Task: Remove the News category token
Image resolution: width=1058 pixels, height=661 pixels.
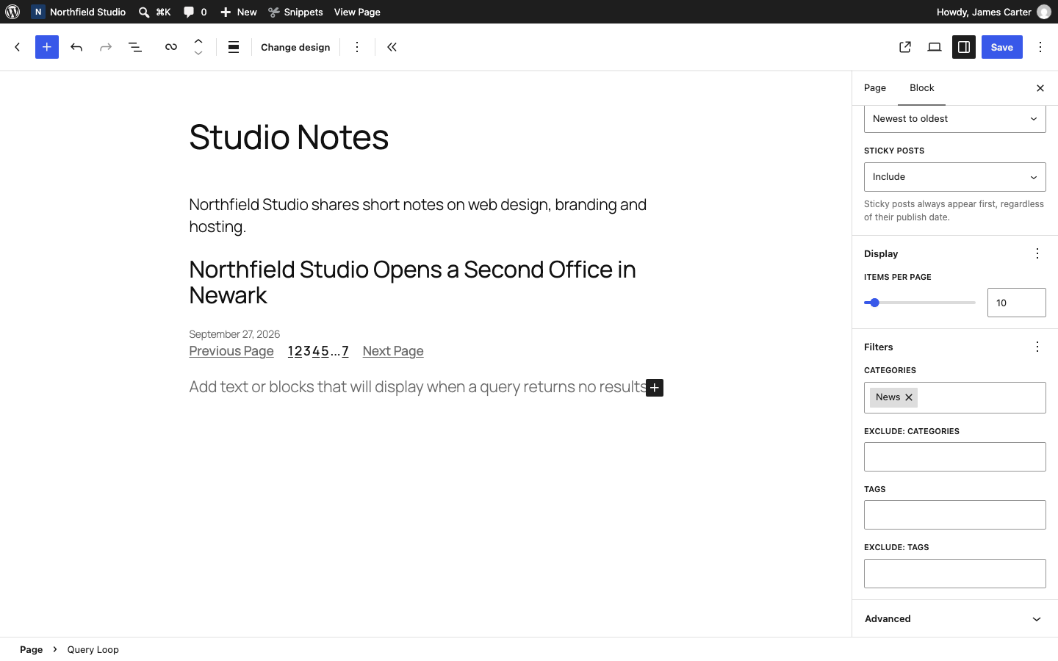Action: pos(909,397)
